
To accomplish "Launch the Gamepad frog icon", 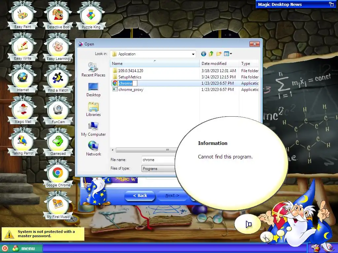I will pos(58,142).
